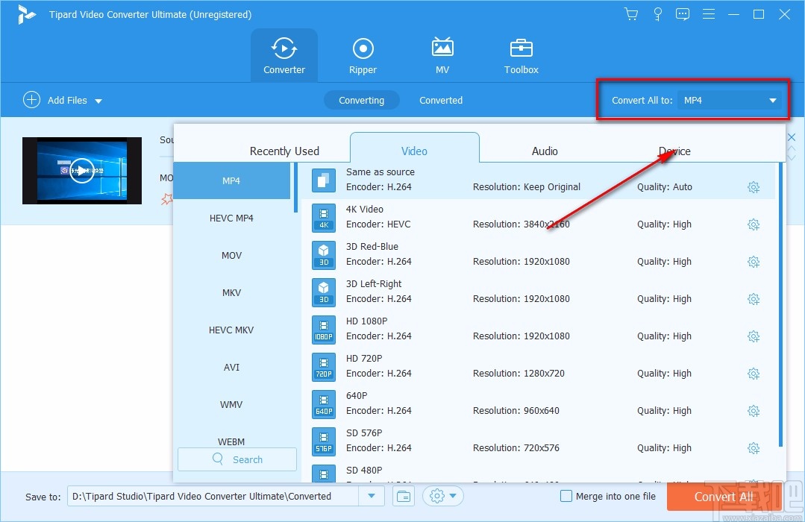Enable Merge into one file checkbox
This screenshot has height=522, width=805.
(566, 496)
